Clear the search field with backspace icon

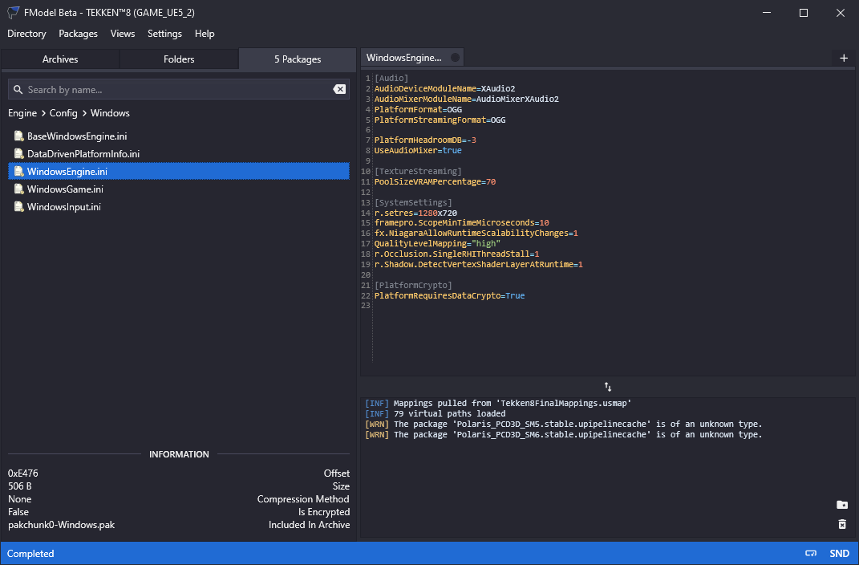[339, 89]
